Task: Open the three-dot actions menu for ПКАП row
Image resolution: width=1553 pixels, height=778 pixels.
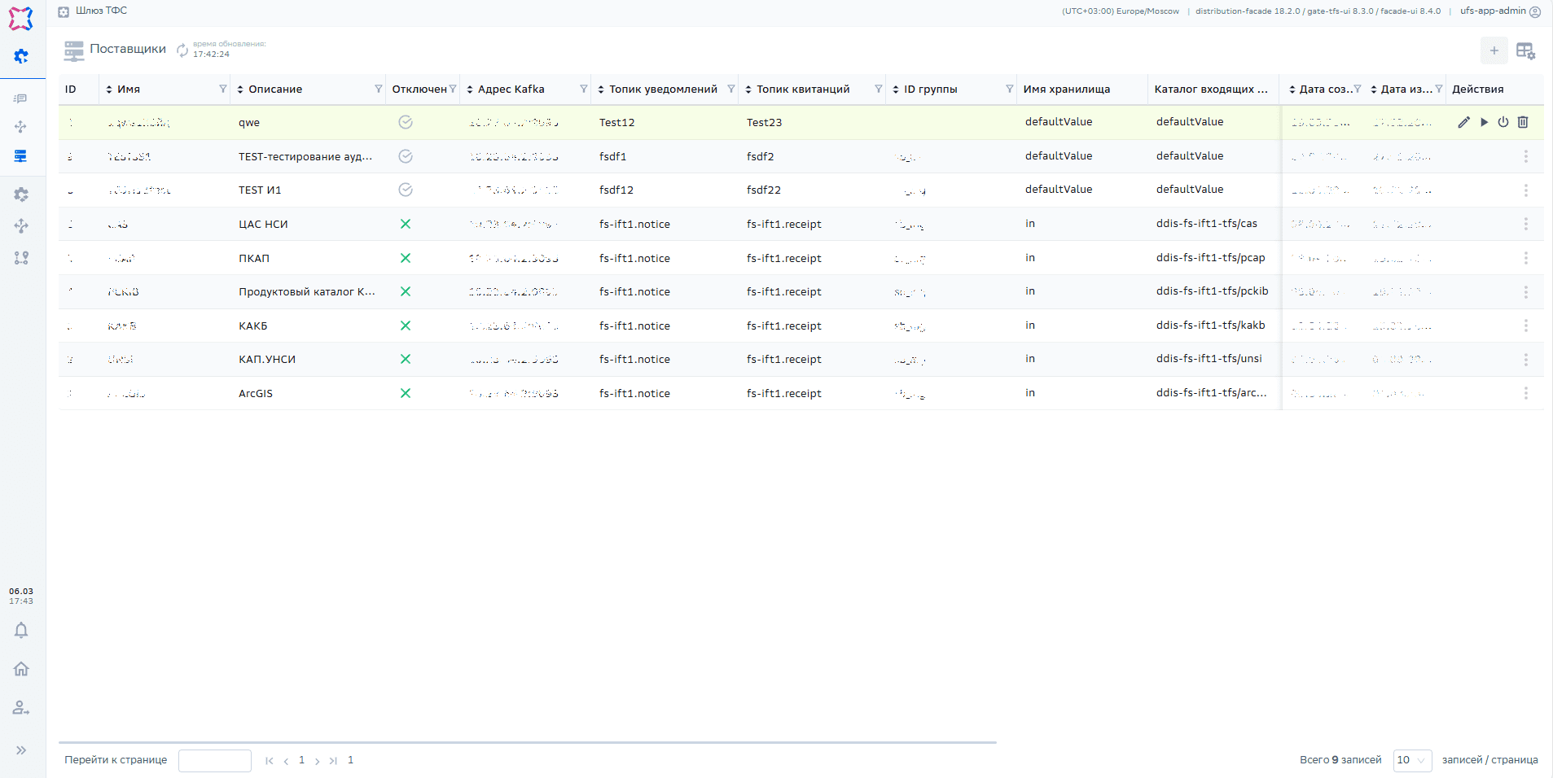Action: click(x=1525, y=258)
